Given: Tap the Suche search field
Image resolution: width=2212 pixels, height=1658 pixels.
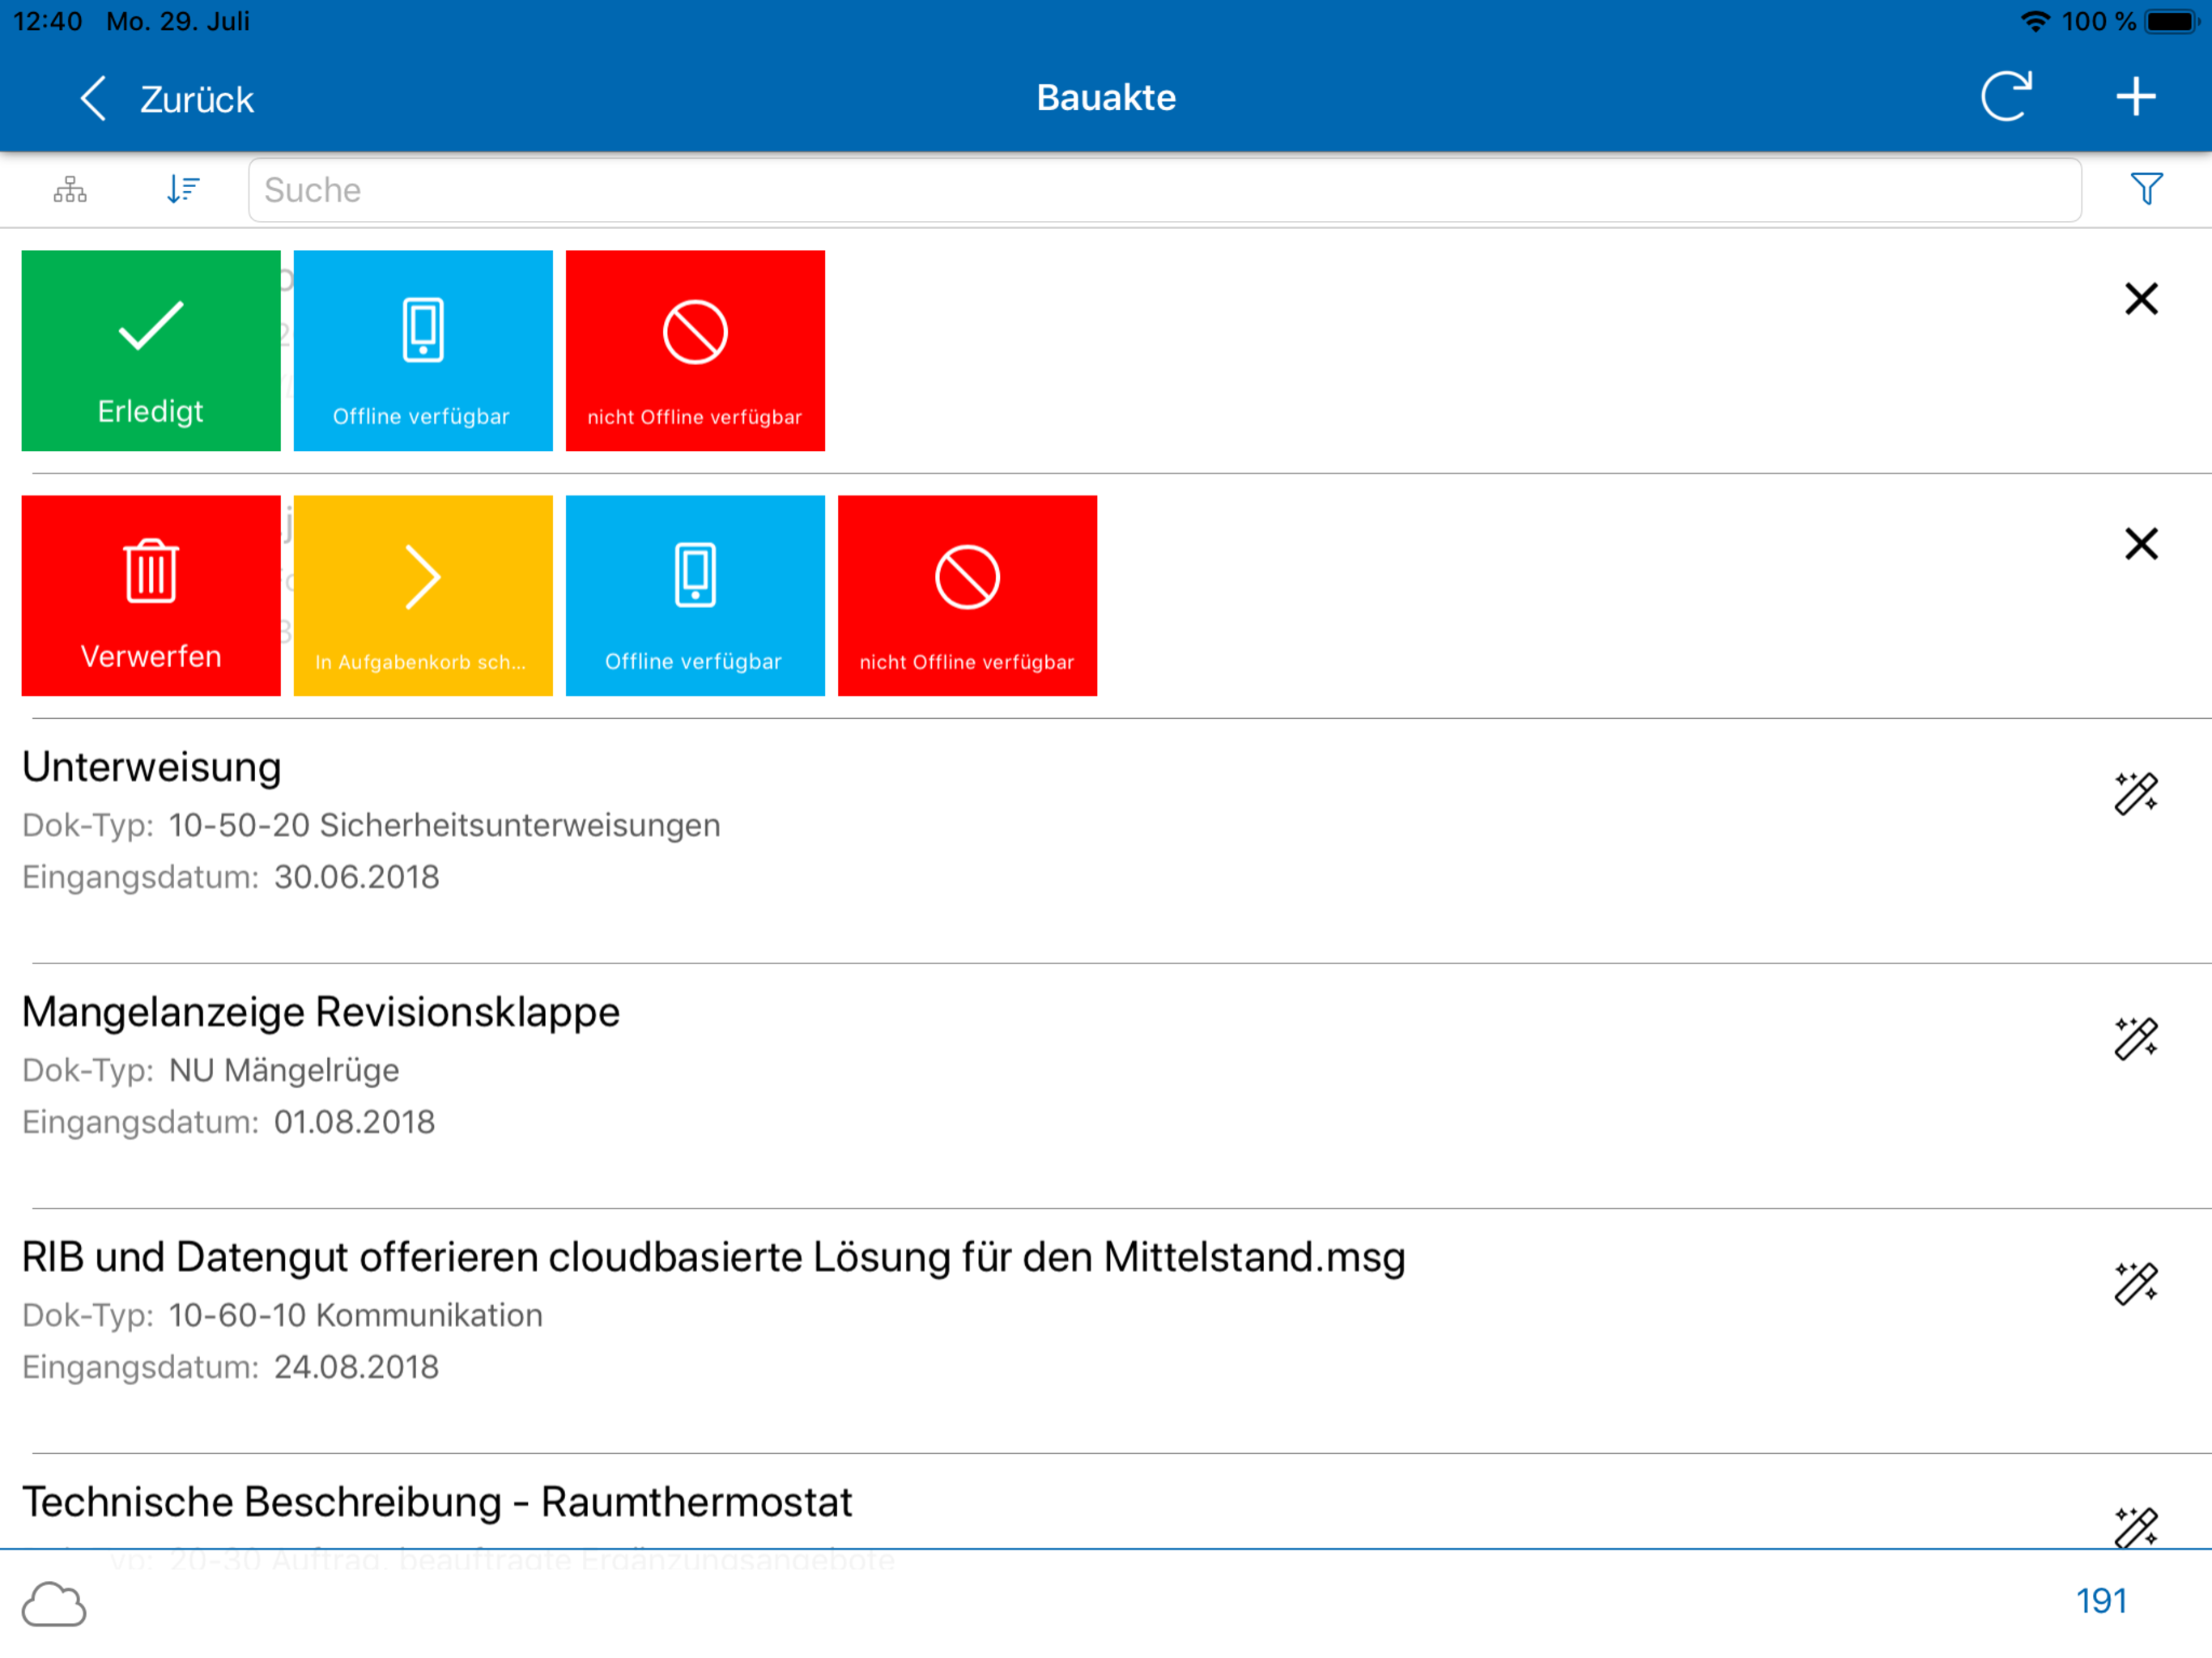Looking at the screenshot, I should 1164,190.
